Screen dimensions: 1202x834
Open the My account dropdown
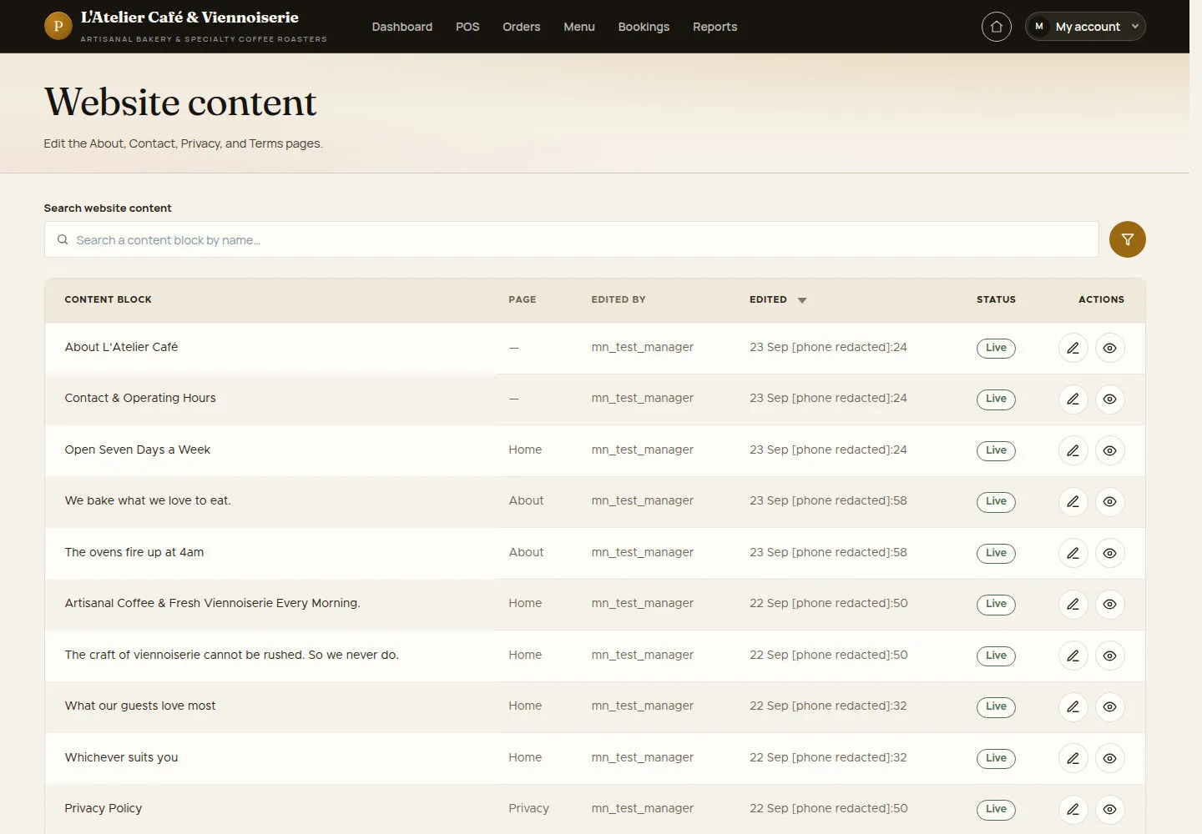[x=1085, y=27]
